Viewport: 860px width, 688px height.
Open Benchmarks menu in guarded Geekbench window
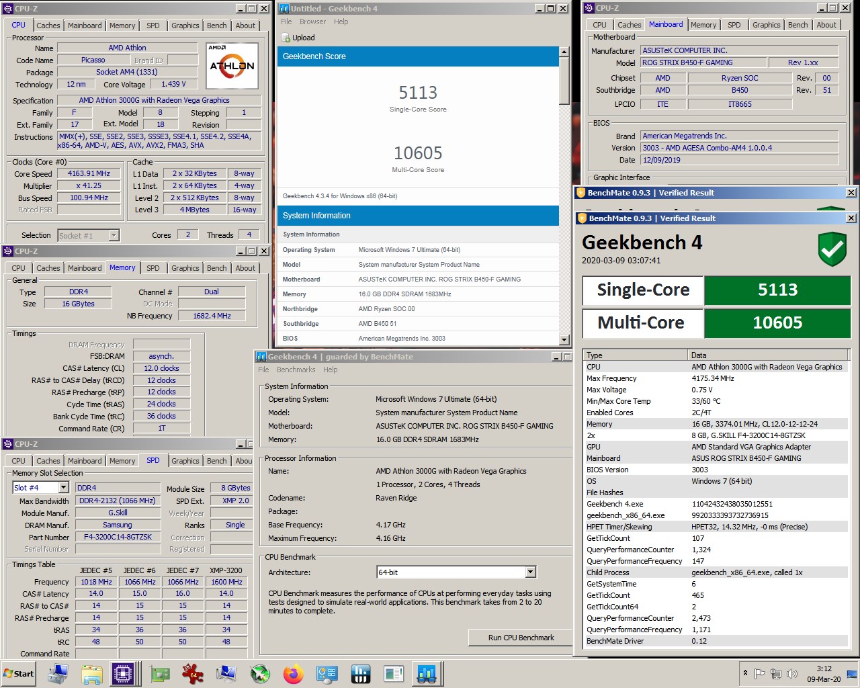point(296,370)
